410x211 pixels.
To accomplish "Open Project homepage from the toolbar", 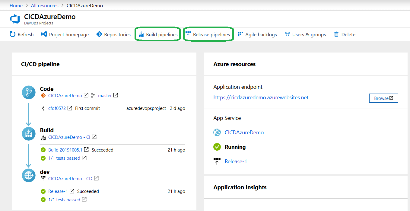I will (65, 34).
